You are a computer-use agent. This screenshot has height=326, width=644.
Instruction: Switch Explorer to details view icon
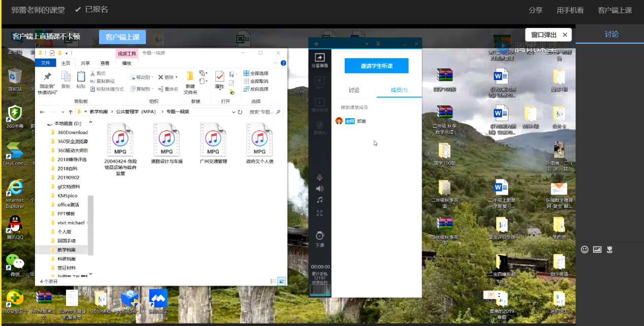[273, 281]
